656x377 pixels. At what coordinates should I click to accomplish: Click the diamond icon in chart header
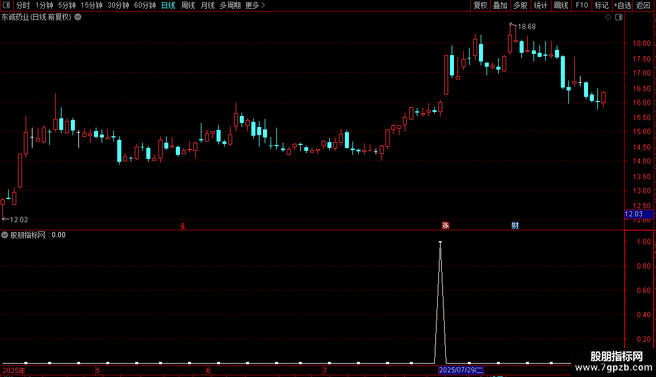coord(608,17)
